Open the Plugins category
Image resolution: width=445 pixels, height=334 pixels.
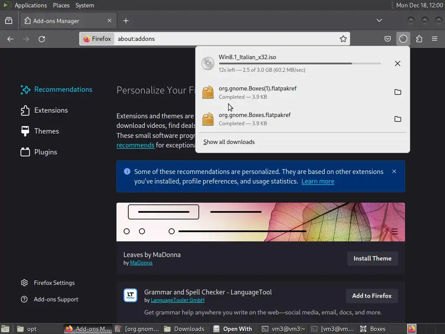[x=39, y=152]
